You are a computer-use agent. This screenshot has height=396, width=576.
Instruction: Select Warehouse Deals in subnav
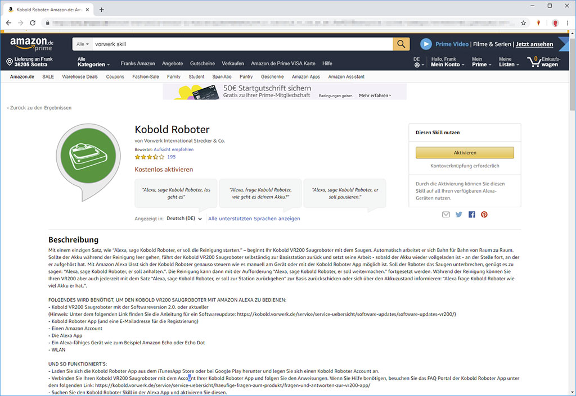80,76
